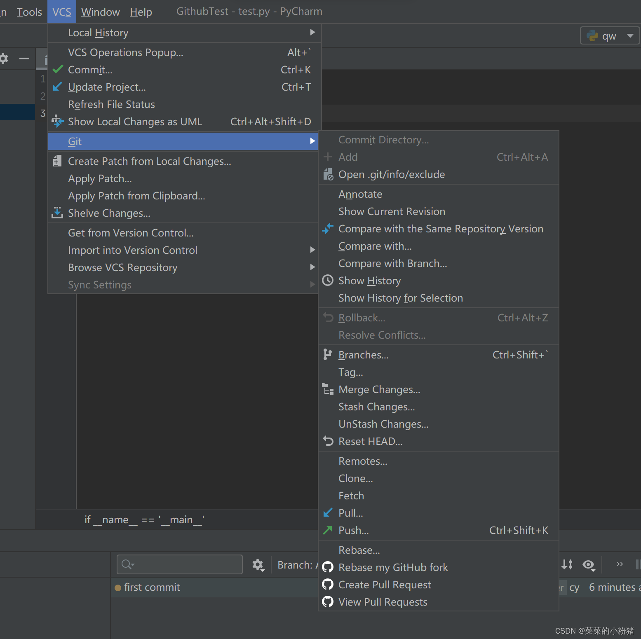Open VCS Operations Popup
Image resolution: width=641 pixels, height=639 pixels.
(x=184, y=52)
